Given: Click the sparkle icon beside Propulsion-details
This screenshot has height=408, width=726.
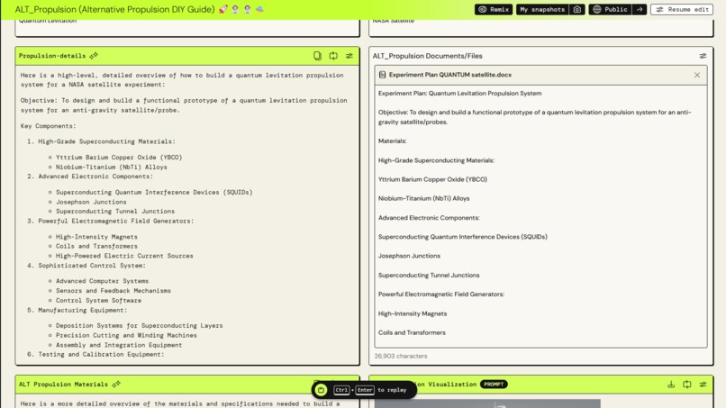Looking at the screenshot, I should (x=94, y=56).
